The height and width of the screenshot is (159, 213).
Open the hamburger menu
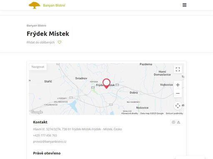[x=184, y=5]
